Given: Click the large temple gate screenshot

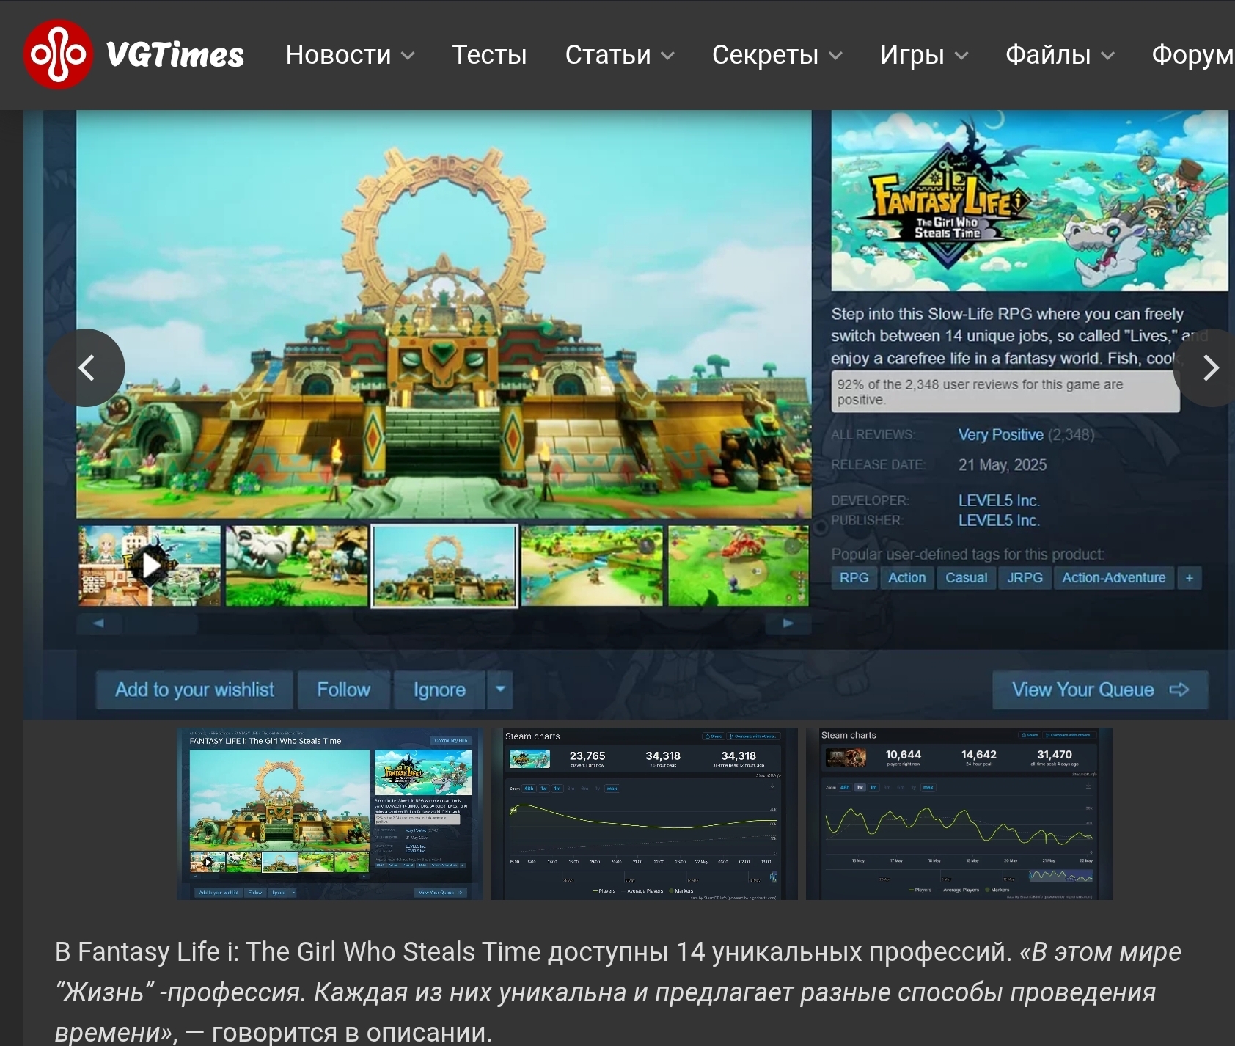Looking at the screenshot, I should click(x=444, y=314).
